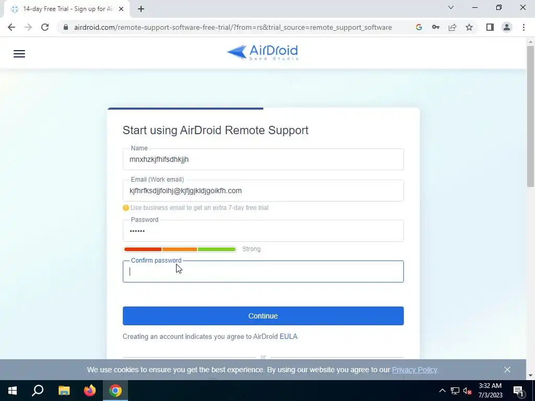Open the Chrome profile icon
Image resolution: width=535 pixels, height=401 pixels.
click(x=507, y=27)
